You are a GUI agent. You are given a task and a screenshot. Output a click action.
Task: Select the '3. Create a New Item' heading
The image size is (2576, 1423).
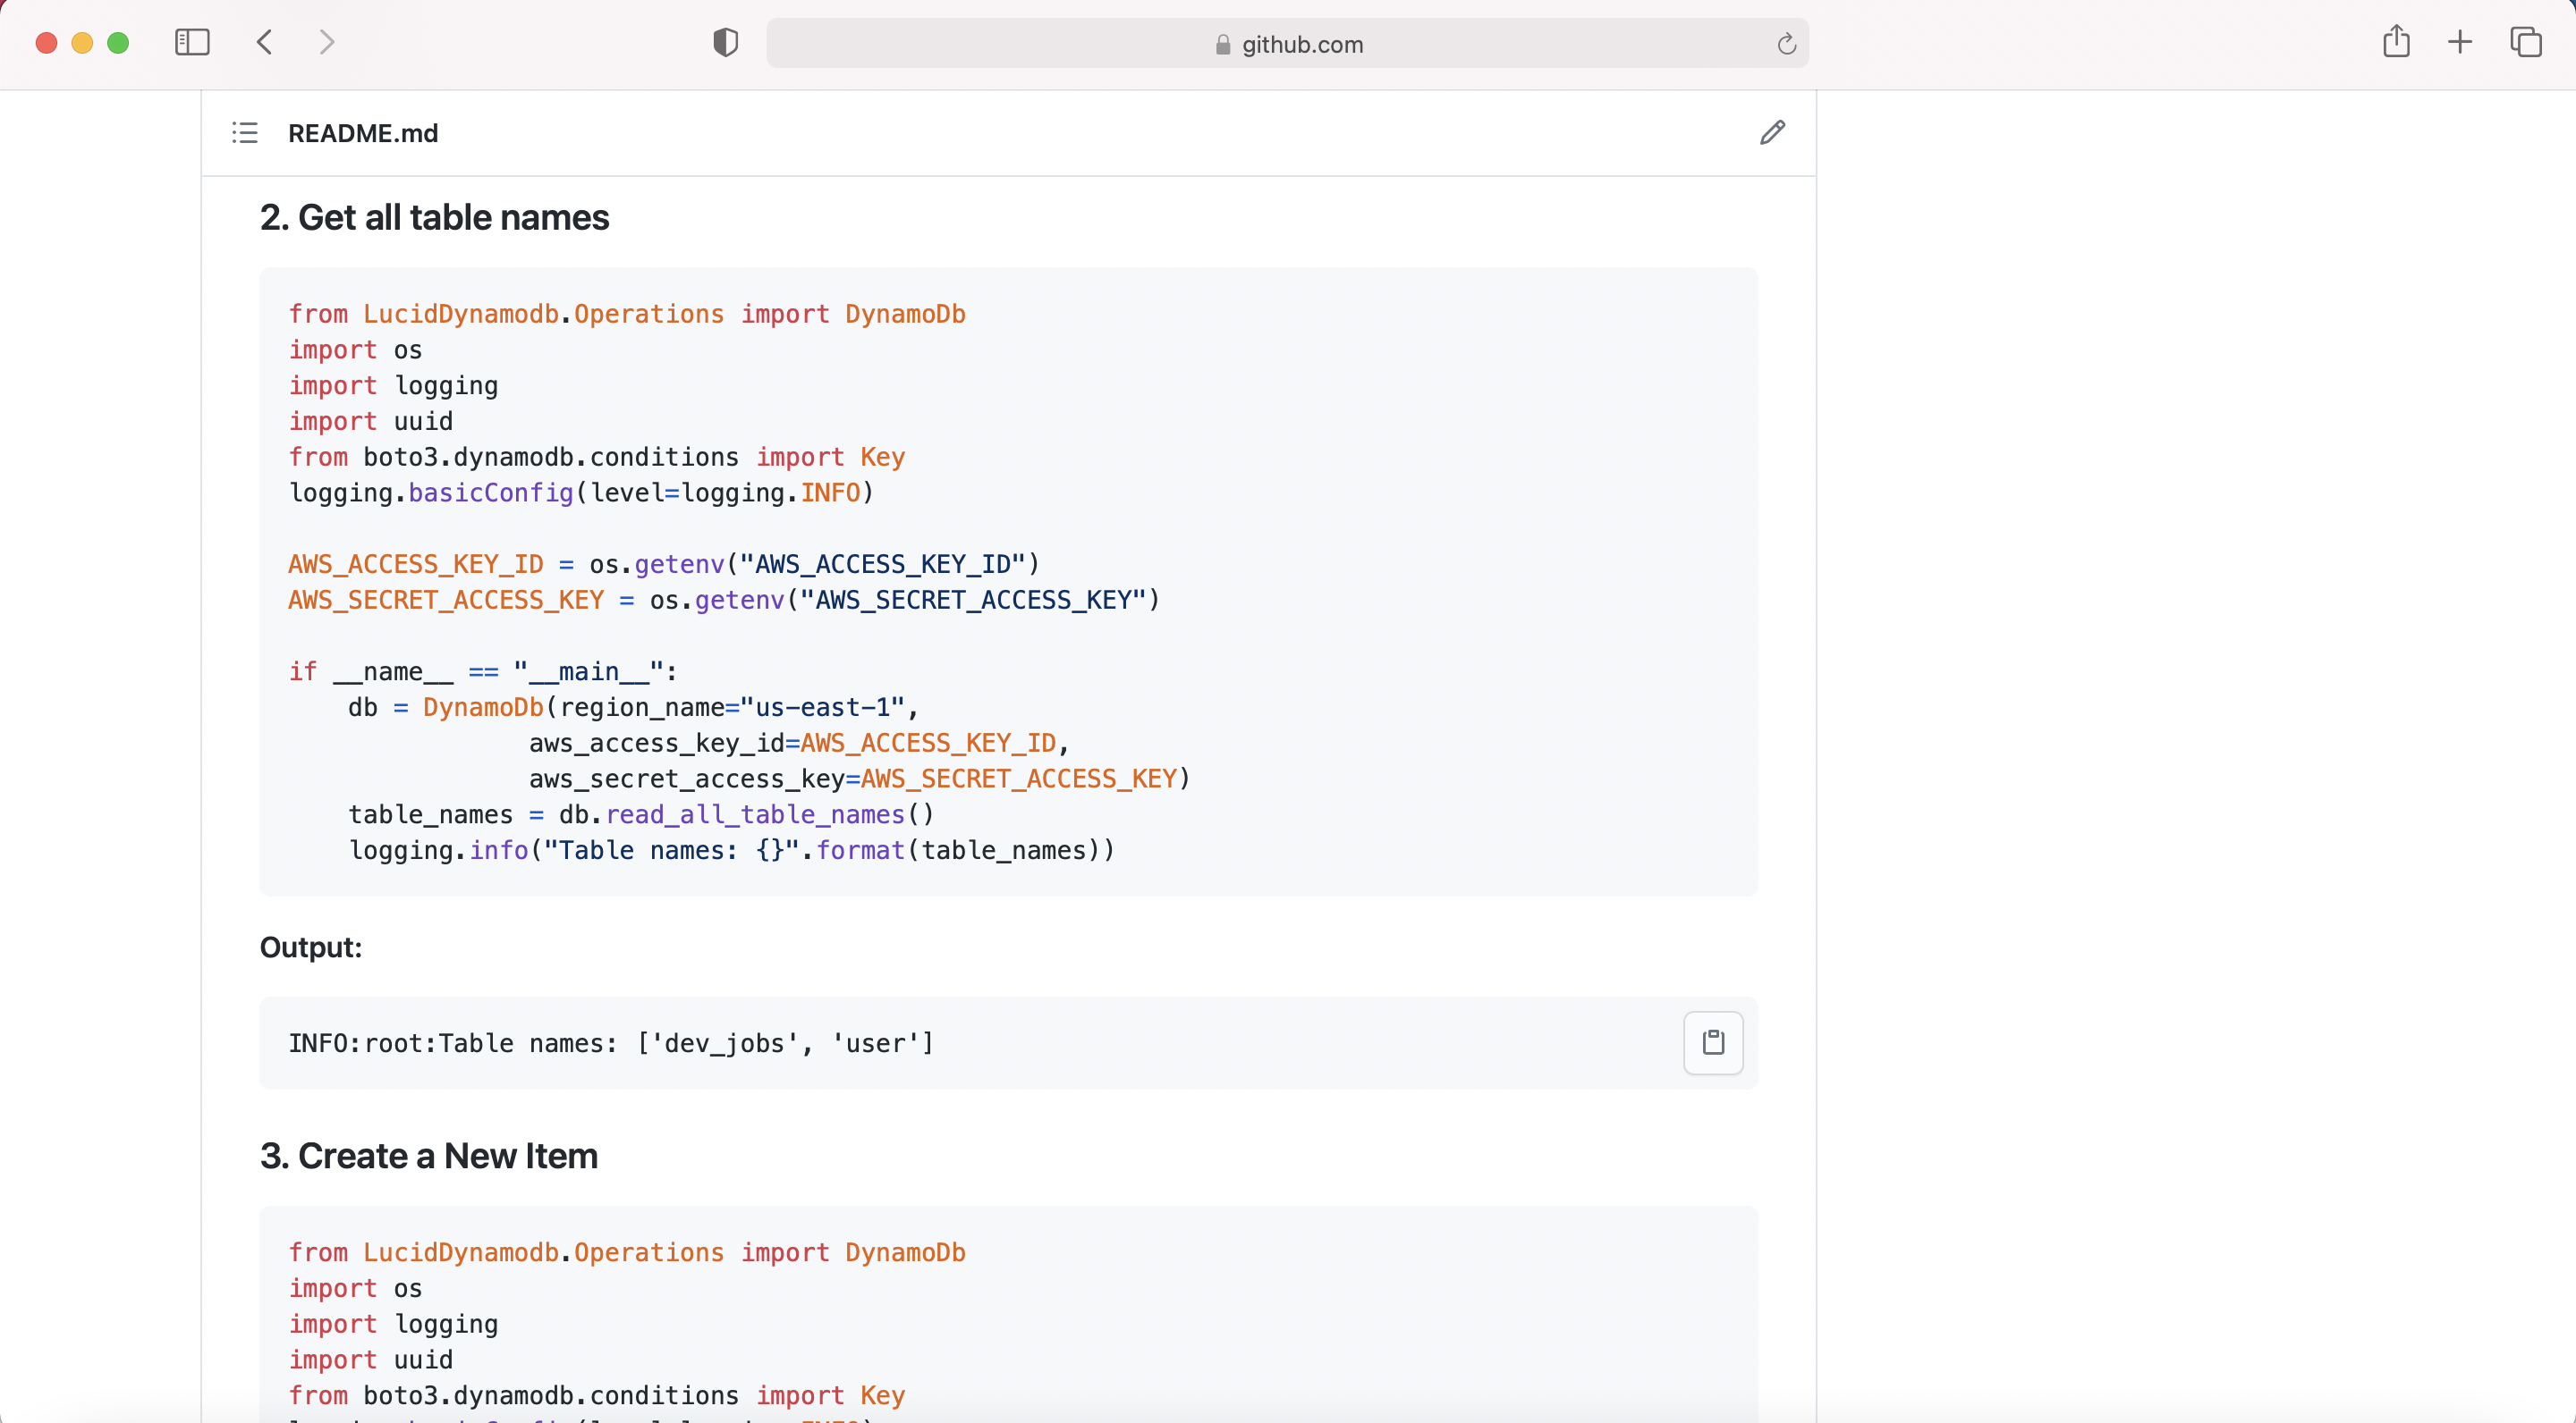coord(428,1157)
